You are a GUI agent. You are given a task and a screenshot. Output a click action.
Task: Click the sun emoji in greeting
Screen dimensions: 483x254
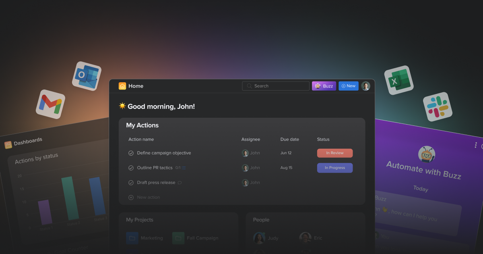click(122, 106)
